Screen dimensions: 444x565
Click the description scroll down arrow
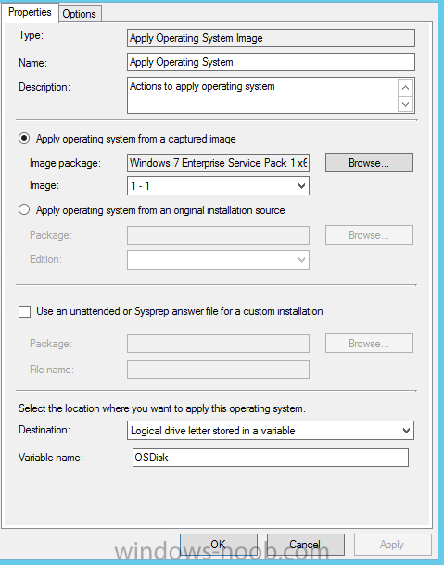[405, 104]
